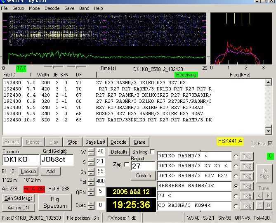Click the Grid locator field JO53ct

[57, 159]
